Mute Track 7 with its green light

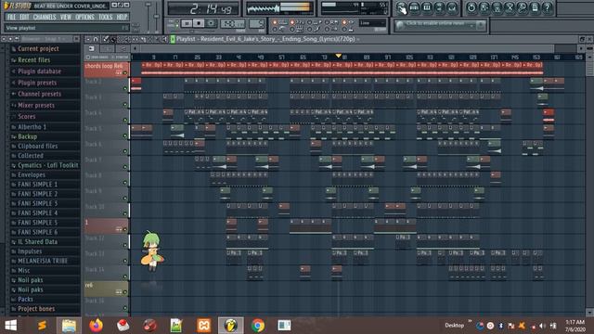(125, 167)
